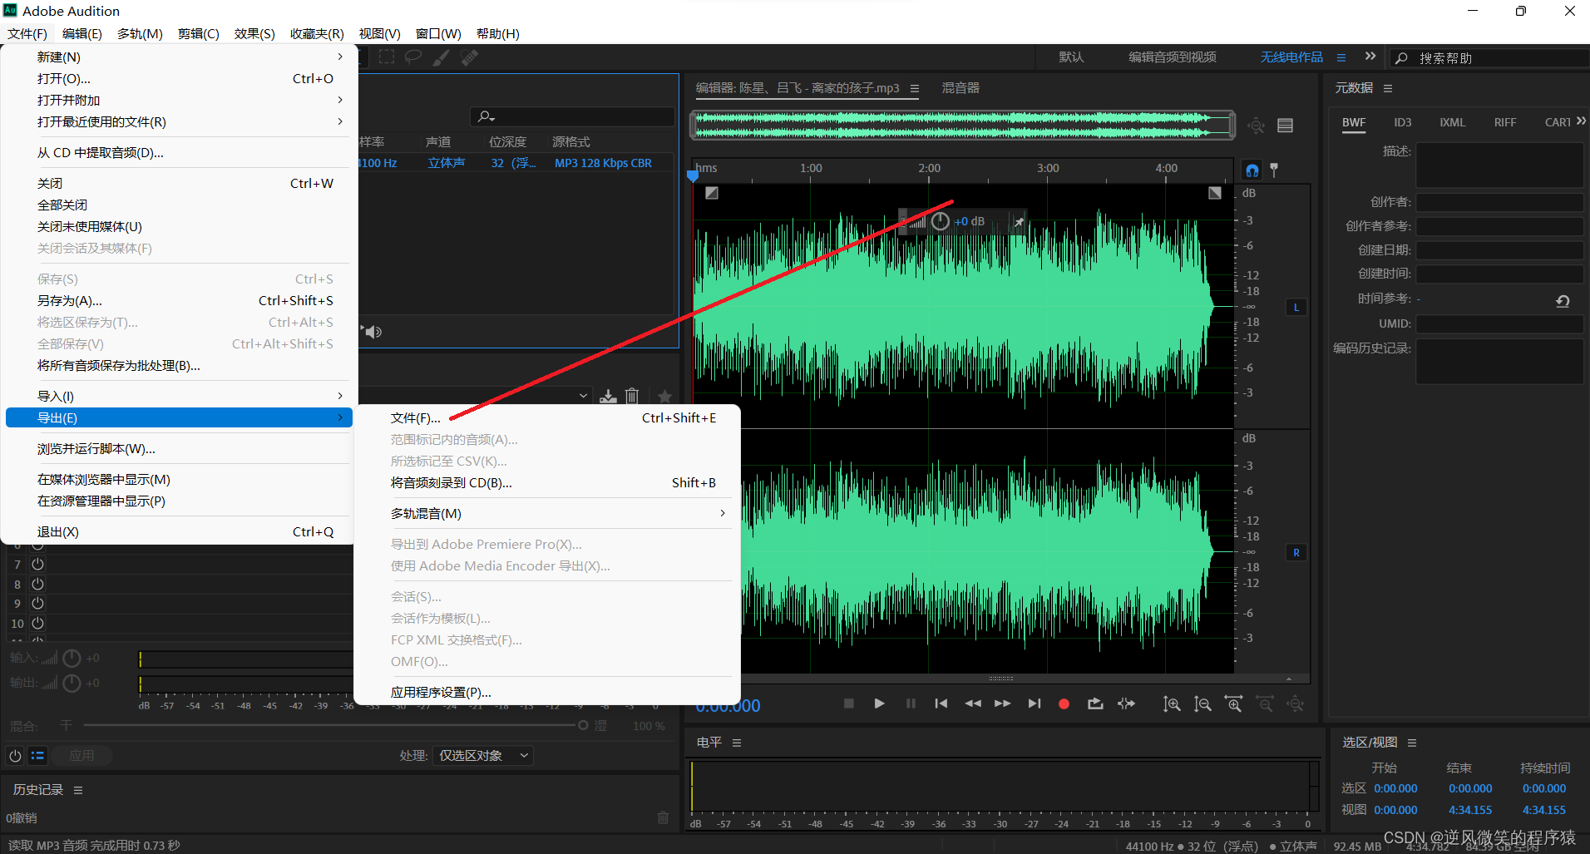Expand 打开最近使用的文件(R) submenu

tap(340, 121)
